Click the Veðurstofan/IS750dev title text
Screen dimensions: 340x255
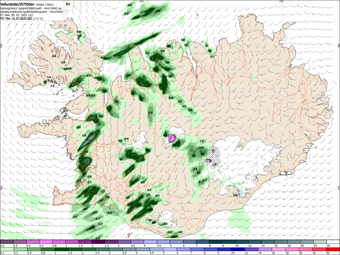pyautogui.click(x=17, y=5)
